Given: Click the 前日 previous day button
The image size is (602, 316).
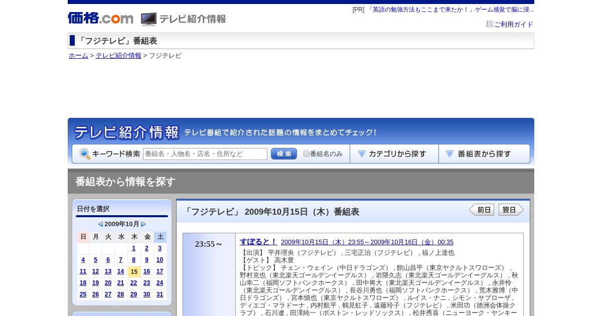Looking at the screenshot, I should [x=482, y=210].
